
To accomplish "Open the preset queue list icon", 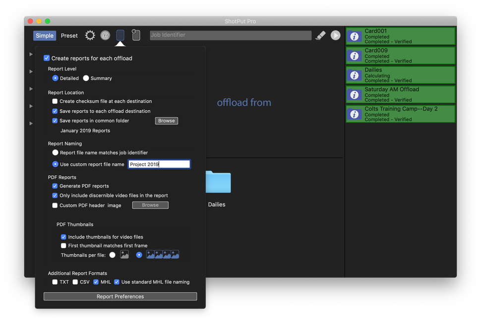I will (x=136, y=35).
